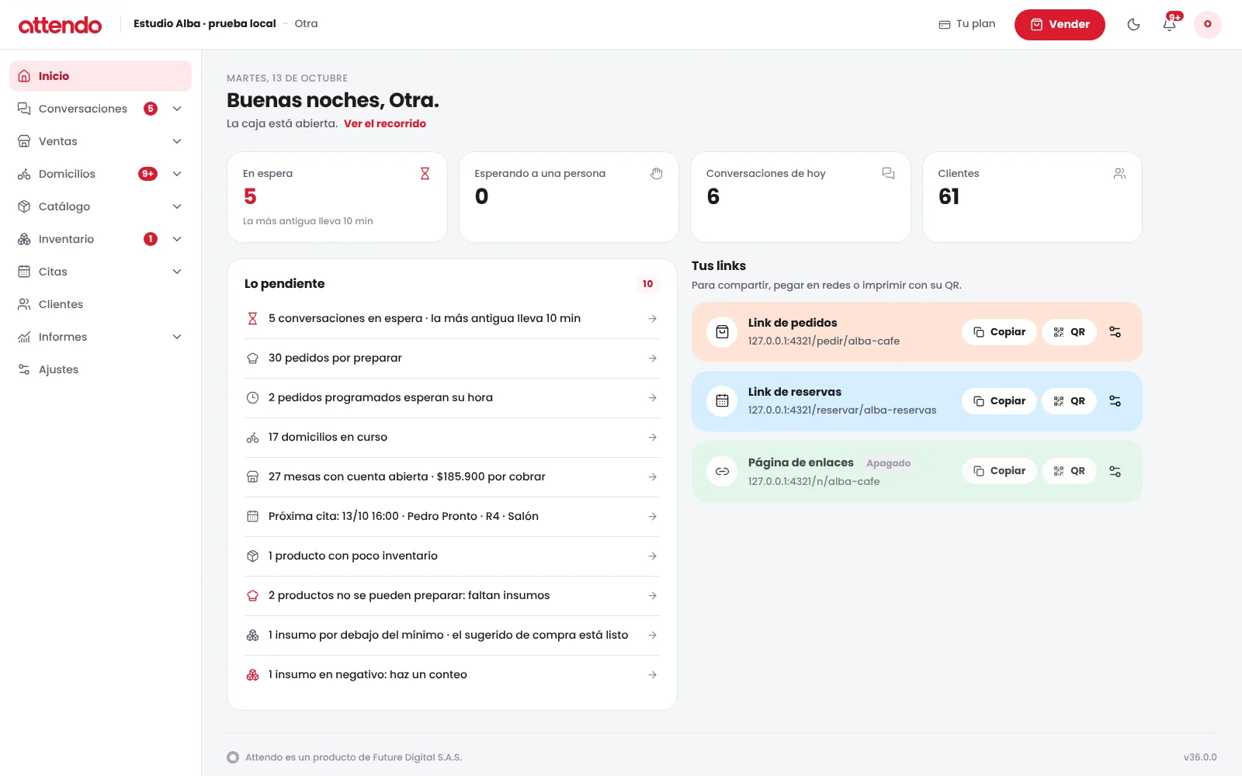
Task: Open settings for Página de enlaces
Action: 1115,471
